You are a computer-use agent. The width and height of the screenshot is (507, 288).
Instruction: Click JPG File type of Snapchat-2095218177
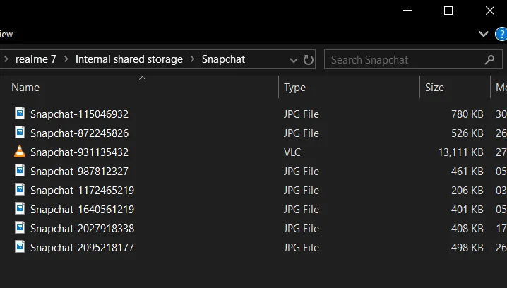pos(302,248)
